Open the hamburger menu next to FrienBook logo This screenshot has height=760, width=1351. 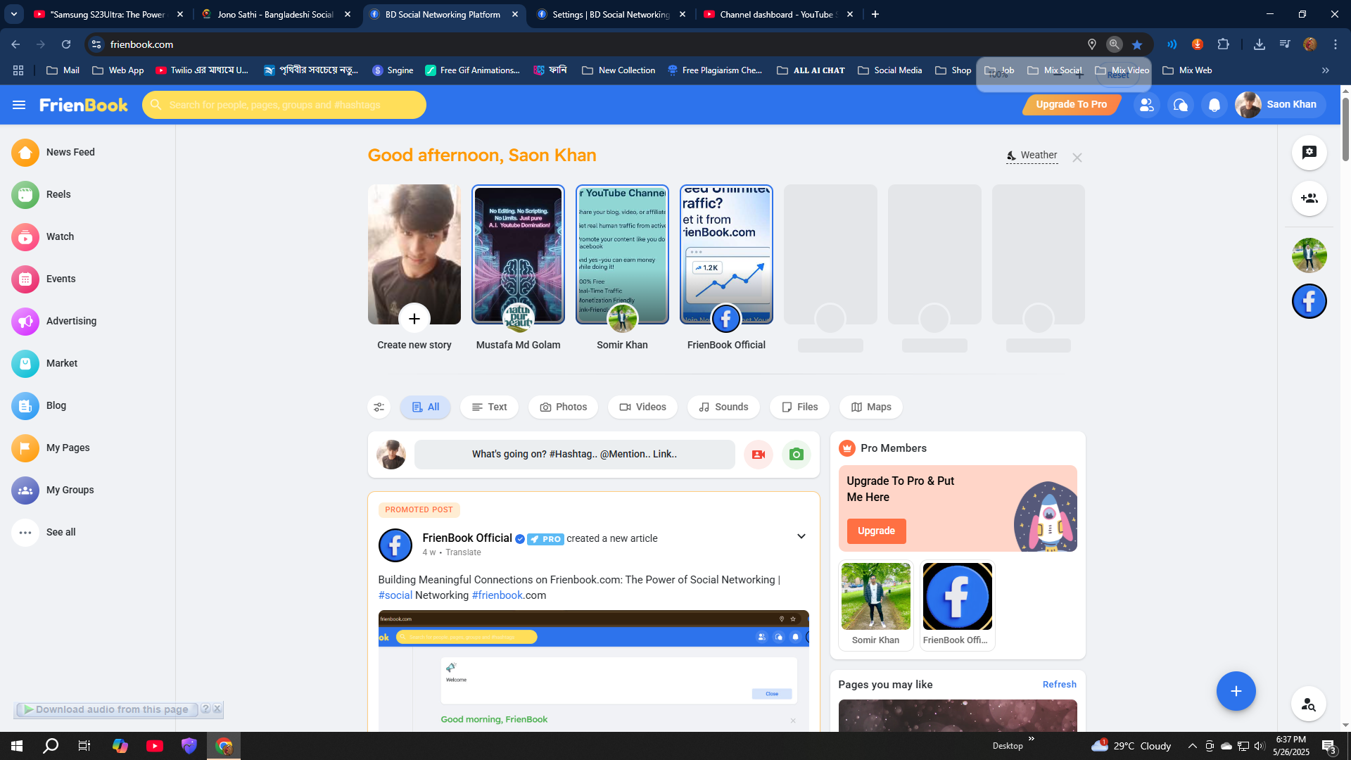tap(19, 105)
